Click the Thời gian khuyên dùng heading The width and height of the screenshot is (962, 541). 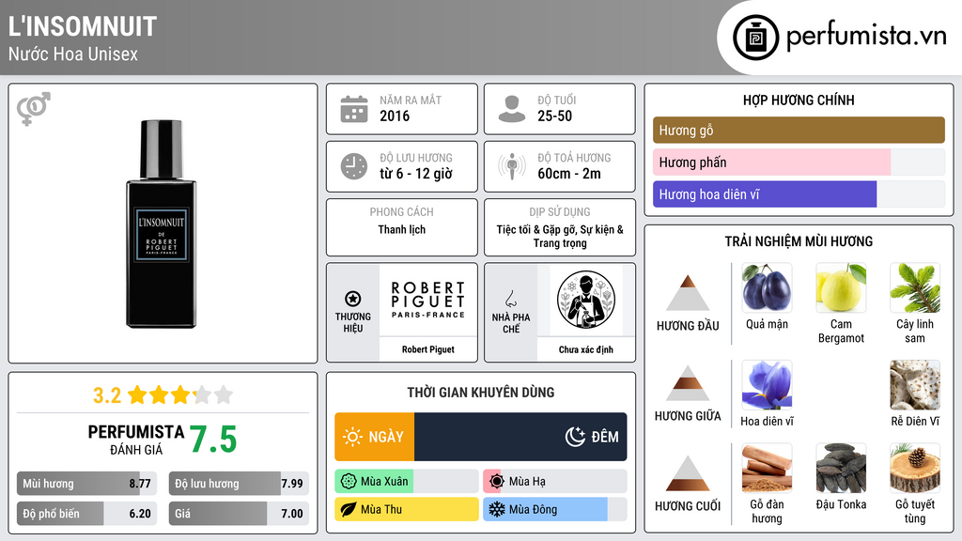[480, 393]
